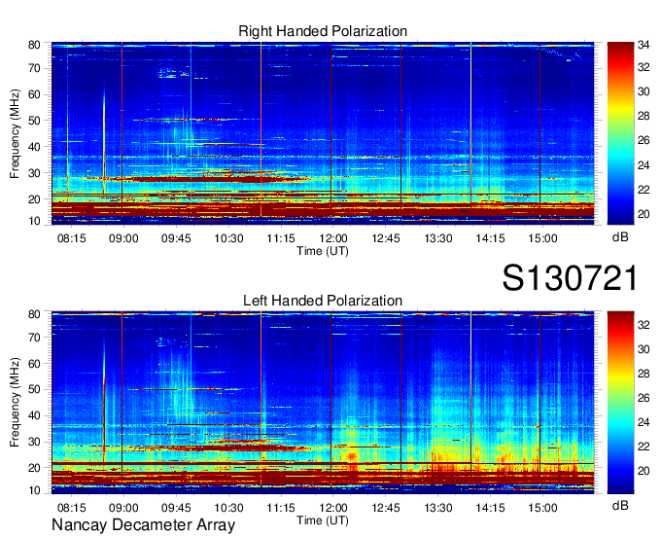Click the 10 MHz tick of Right Handed plot

click(34, 221)
